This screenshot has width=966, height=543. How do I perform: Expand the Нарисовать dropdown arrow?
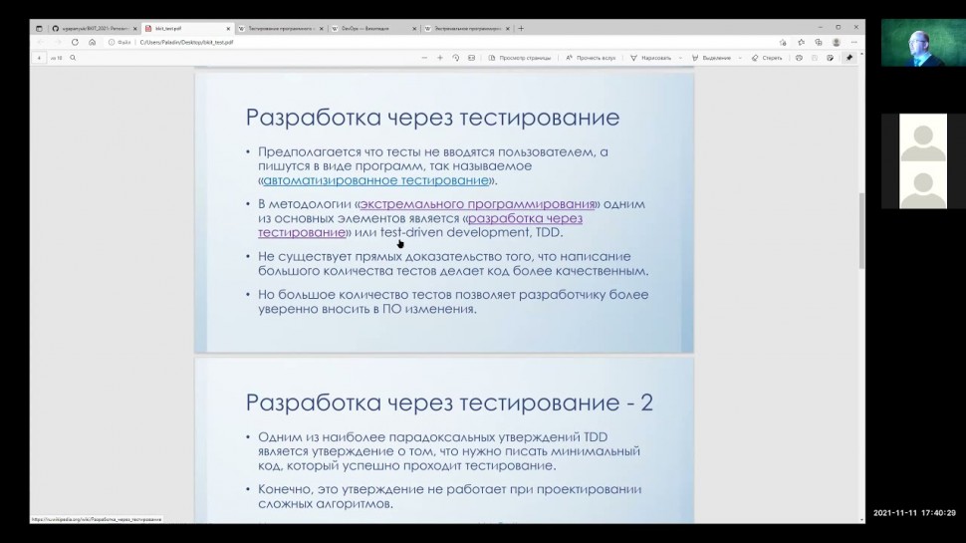click(679, 58)
